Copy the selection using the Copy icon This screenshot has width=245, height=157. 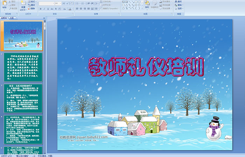pyautogui.click(x=10, y=5)
